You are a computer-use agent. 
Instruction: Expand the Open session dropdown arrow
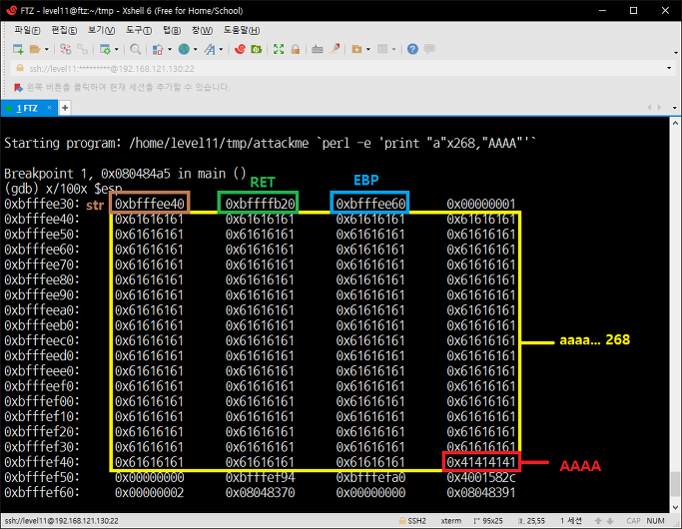click(47, 49)
